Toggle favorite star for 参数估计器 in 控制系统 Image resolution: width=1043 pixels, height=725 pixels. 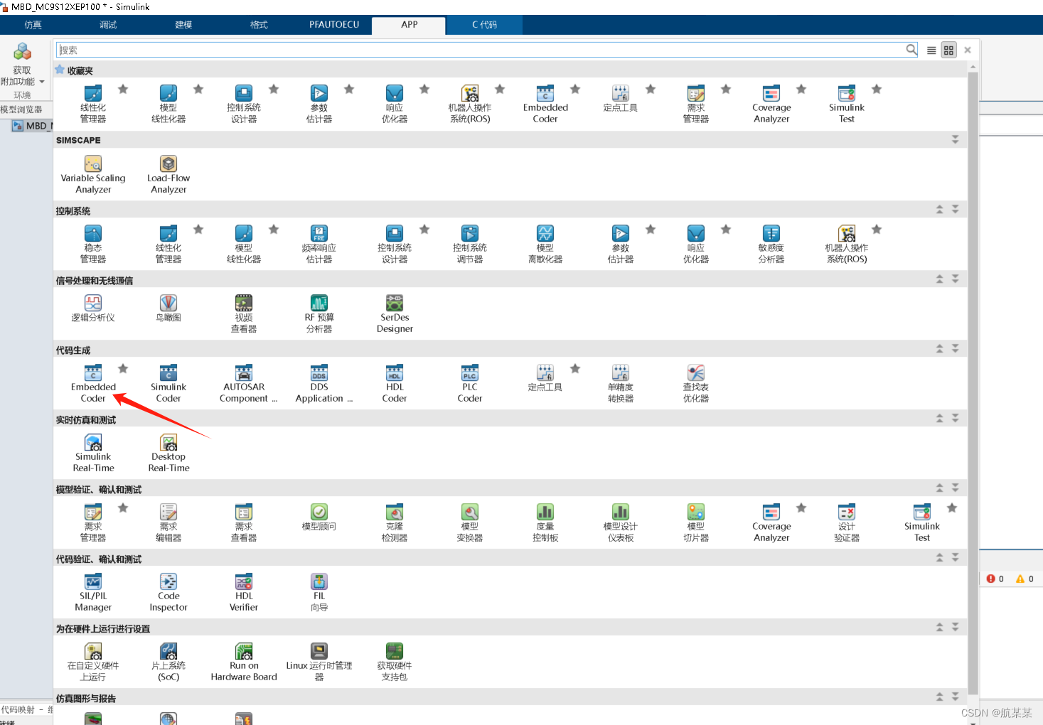tap(651, 229)
